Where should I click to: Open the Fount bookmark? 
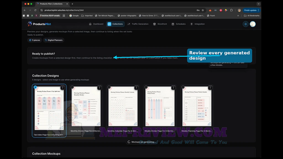click(211, 16)
